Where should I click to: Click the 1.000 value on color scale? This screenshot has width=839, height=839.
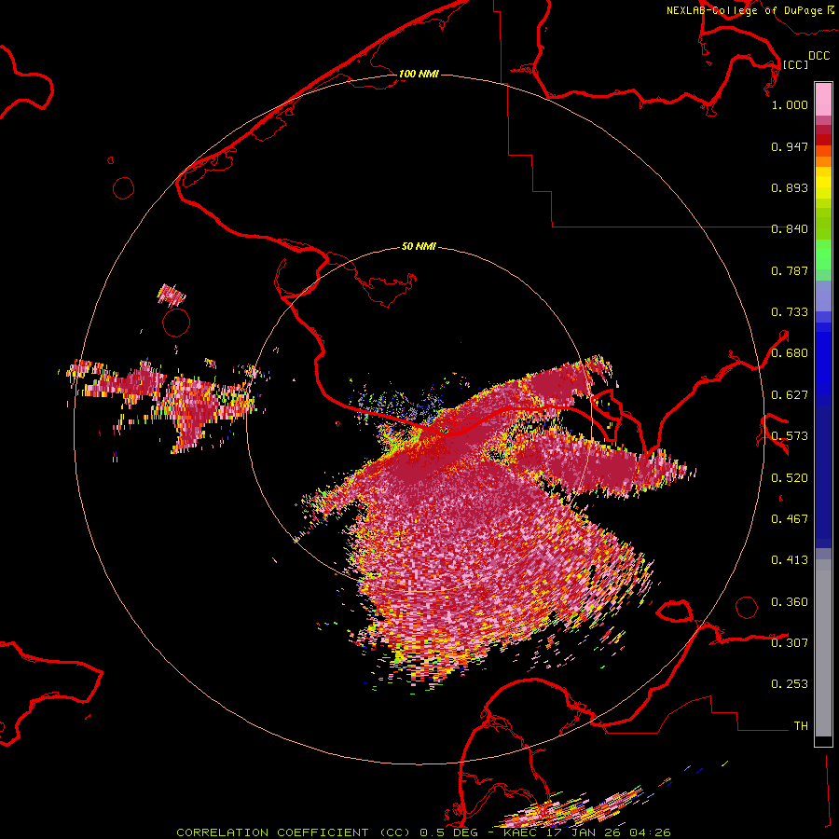(790, 104)
